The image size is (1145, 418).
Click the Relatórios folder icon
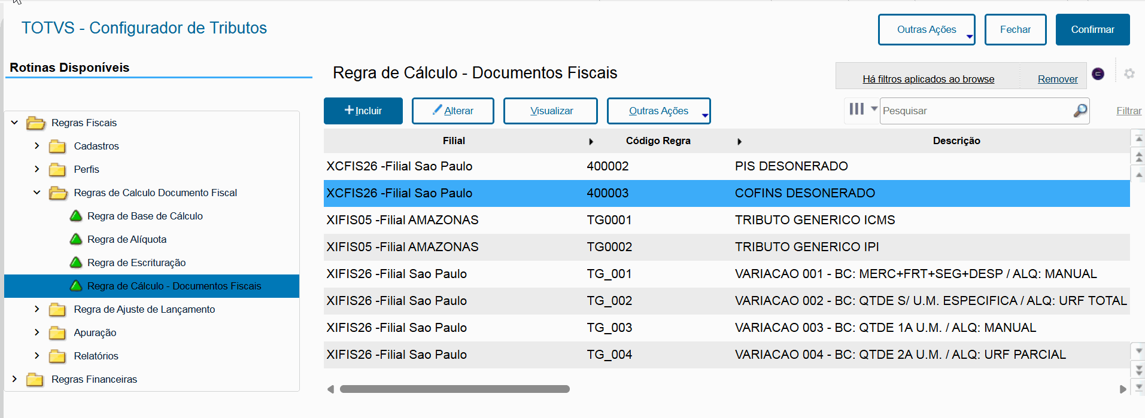click(57, 356)
